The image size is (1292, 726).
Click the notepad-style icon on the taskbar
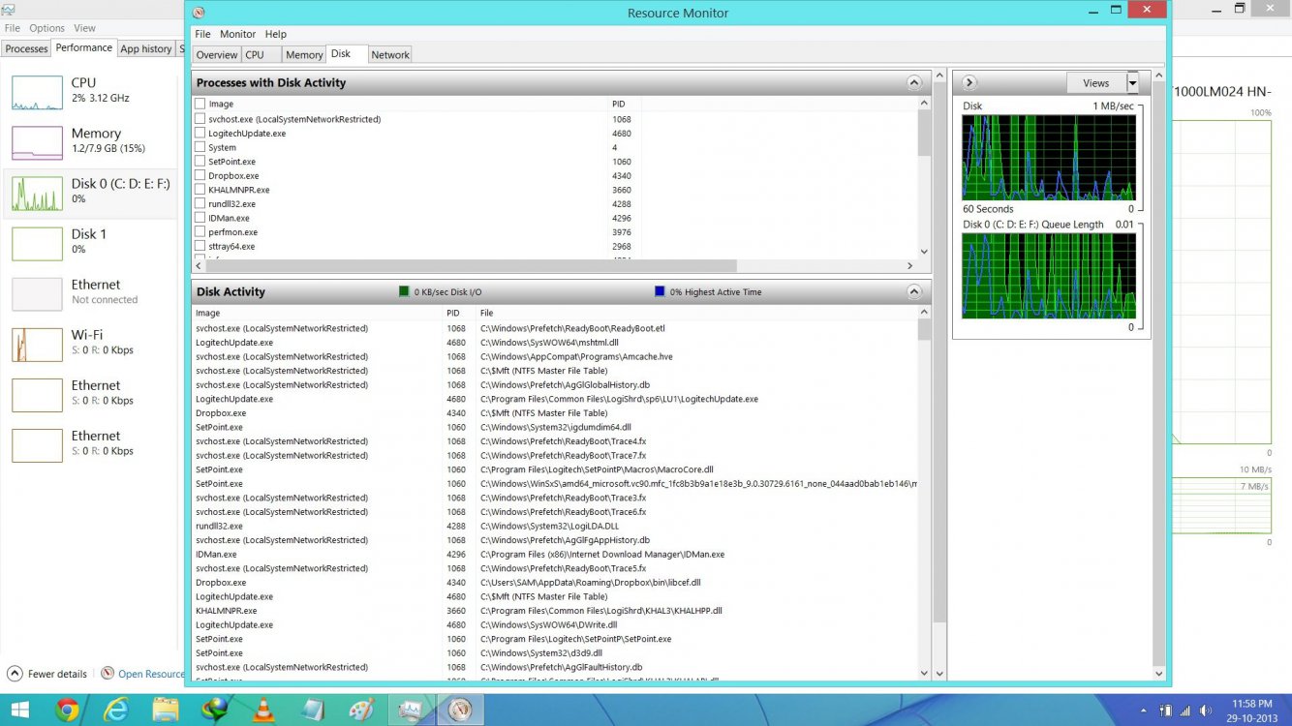[x=312, y=710]
